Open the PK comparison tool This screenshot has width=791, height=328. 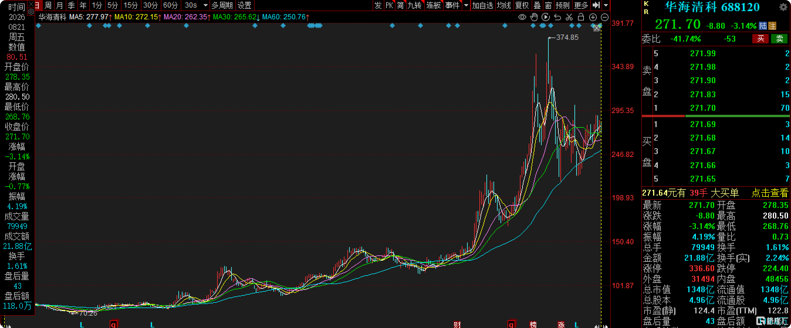pyautogui.click(x=389, y=5)
